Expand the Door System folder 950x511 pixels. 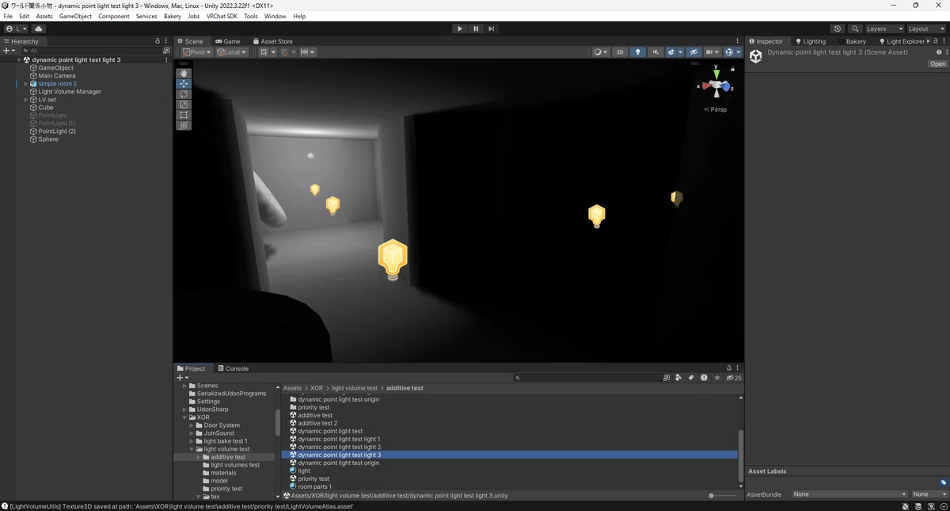pos(192,425)
